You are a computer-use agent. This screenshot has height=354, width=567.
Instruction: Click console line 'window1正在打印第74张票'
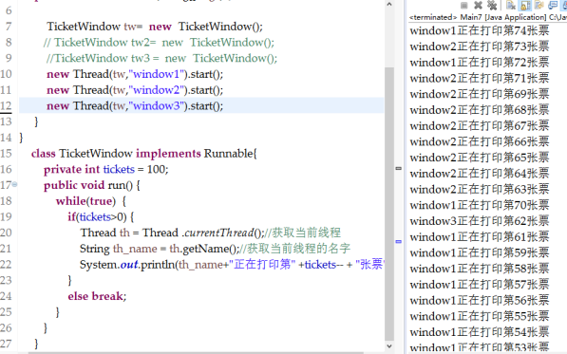[x=480, y=30]
